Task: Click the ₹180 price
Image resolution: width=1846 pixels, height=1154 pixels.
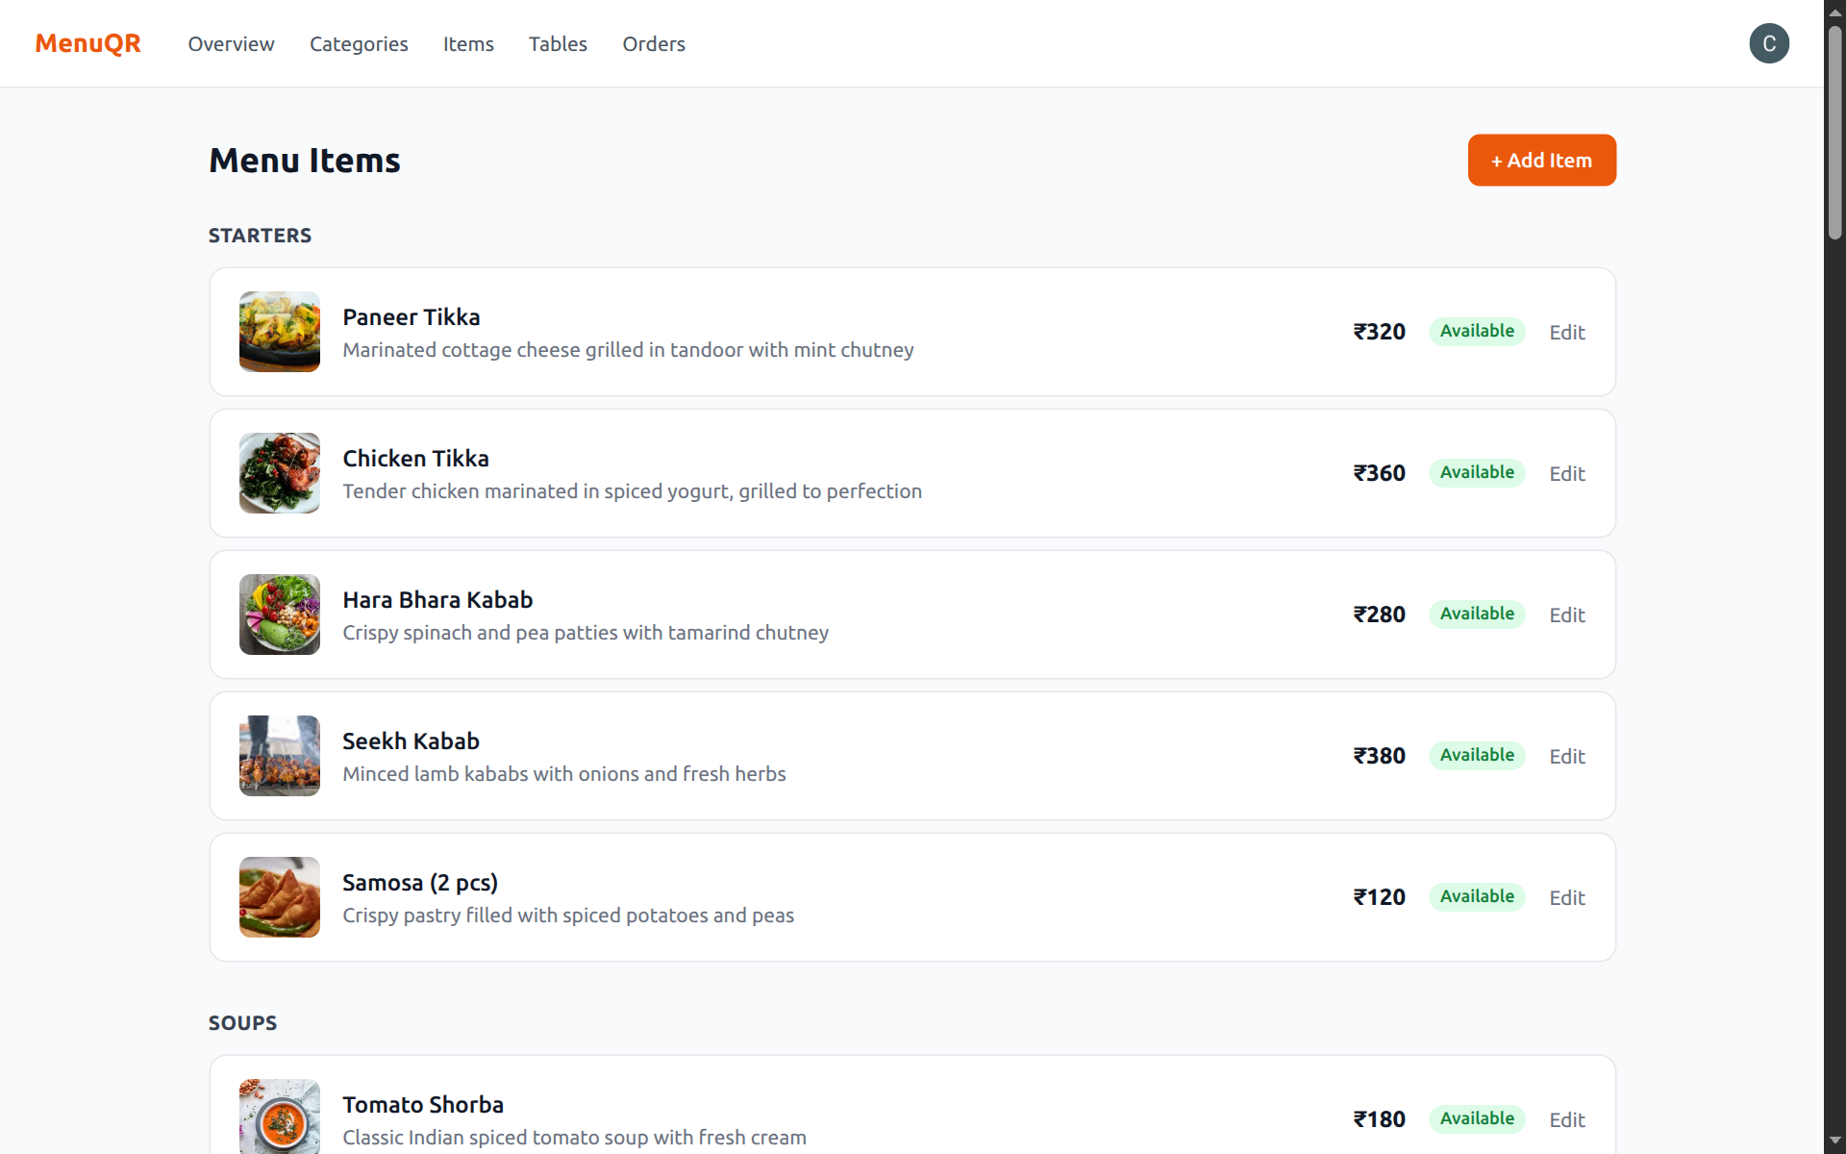Action: click(x=1379, y=1119)
